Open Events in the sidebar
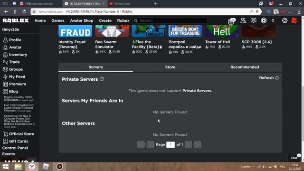The width and height of the screenshot is (304, 171). click(9, 154)
